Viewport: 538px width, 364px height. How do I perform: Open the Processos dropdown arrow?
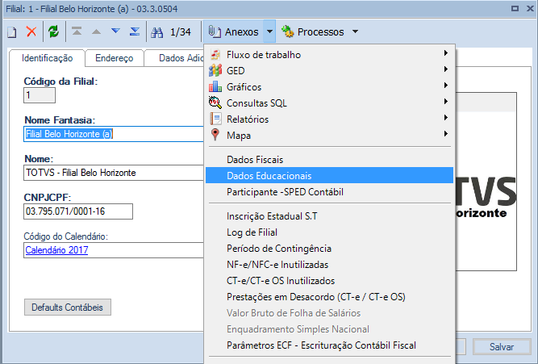(356, 31)
